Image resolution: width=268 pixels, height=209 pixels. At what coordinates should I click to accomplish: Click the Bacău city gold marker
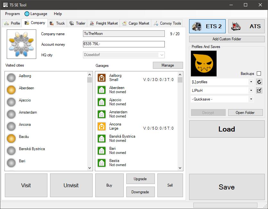pos(12,139)
